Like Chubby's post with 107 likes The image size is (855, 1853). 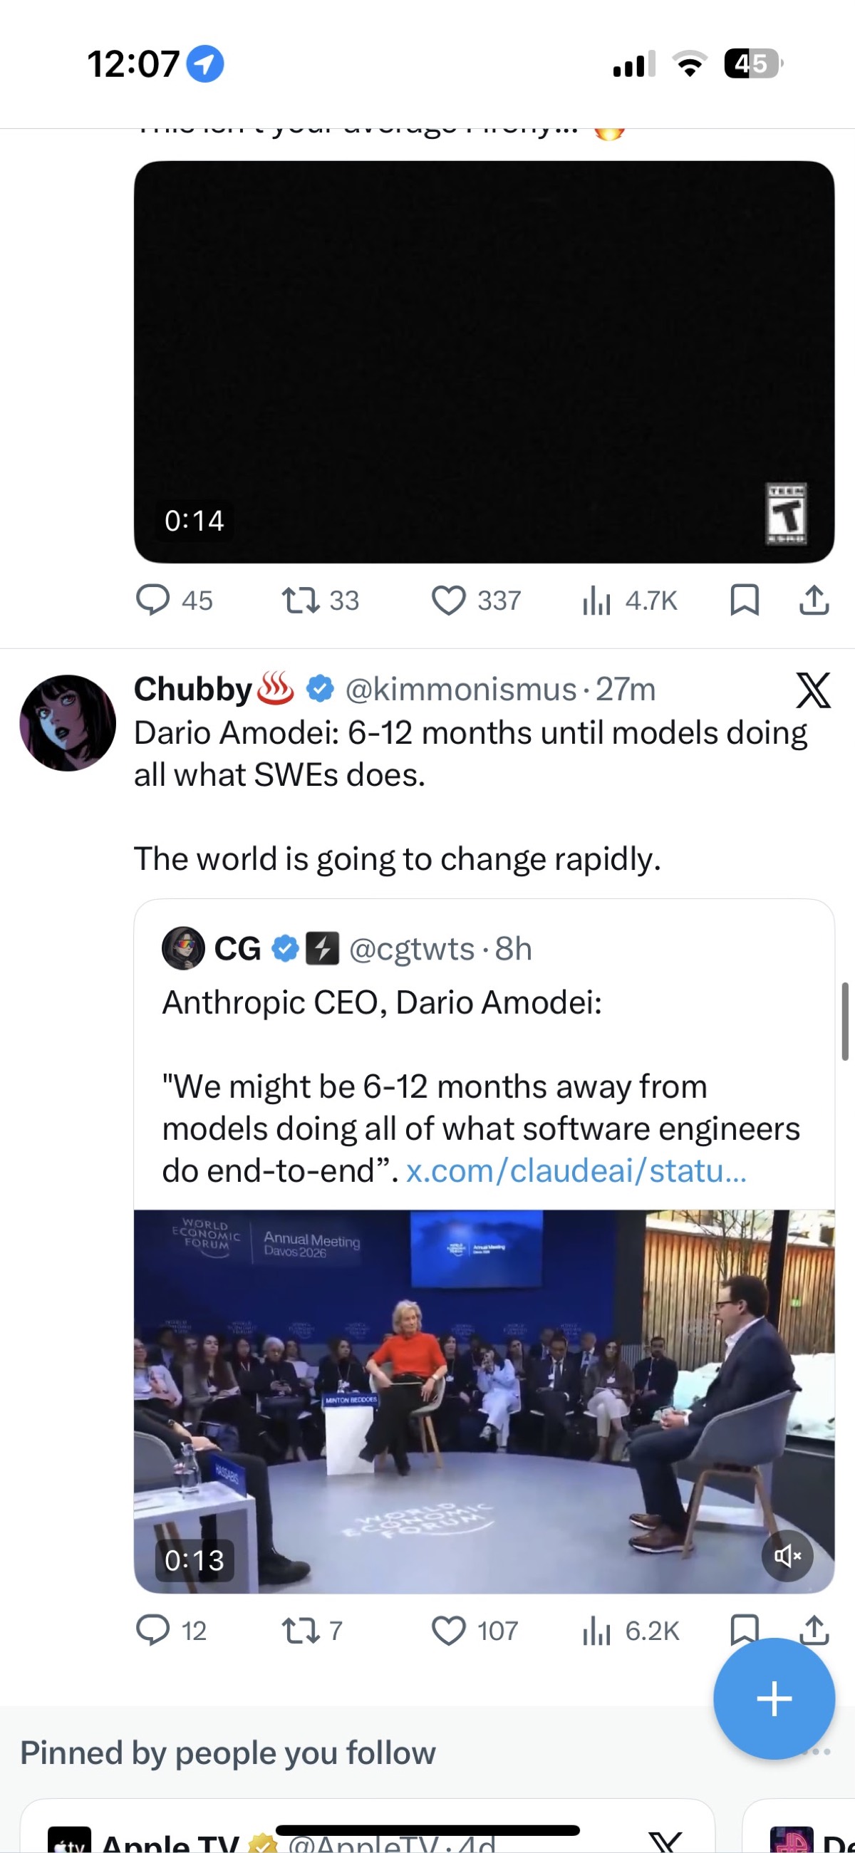[x=448, y=1630]
